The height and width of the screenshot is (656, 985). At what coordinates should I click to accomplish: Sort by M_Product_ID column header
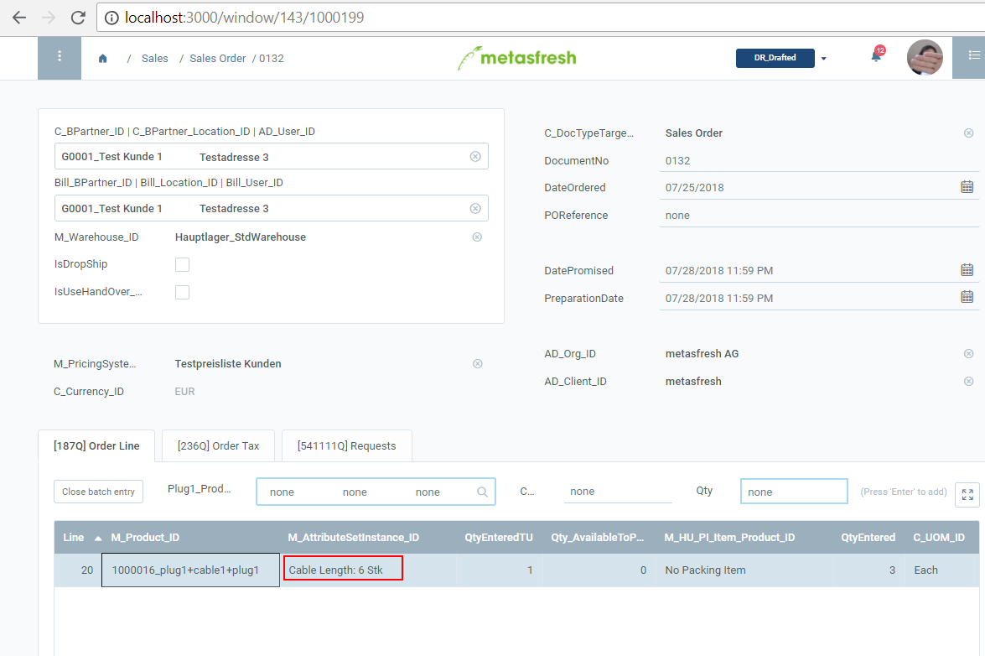point(145,537)
